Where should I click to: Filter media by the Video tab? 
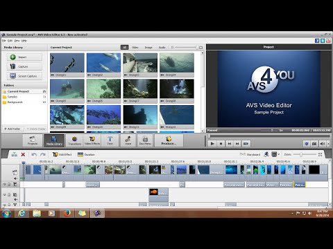(x=135, y=48)
